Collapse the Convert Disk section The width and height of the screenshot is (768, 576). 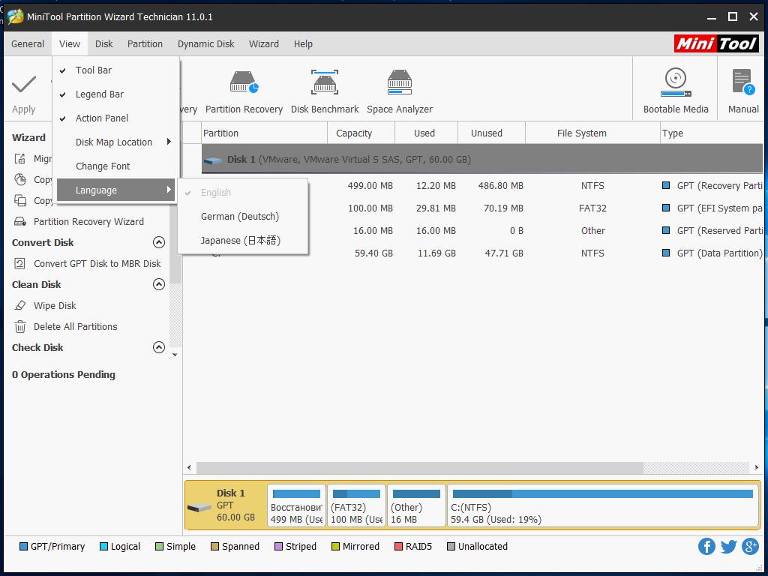click(159, 242)
